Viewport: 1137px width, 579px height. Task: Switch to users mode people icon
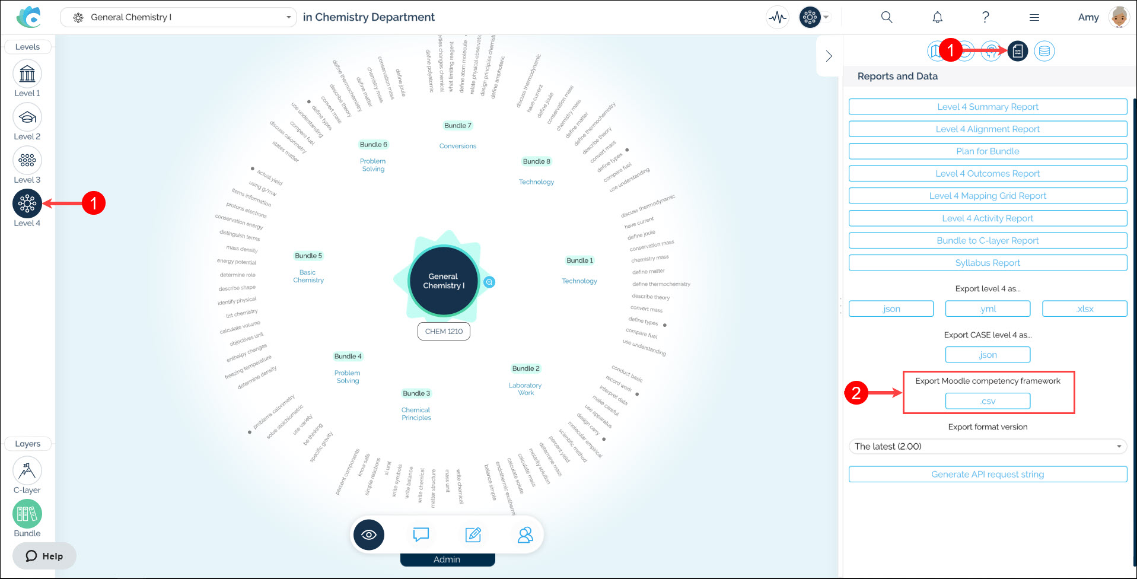[525, 535]
